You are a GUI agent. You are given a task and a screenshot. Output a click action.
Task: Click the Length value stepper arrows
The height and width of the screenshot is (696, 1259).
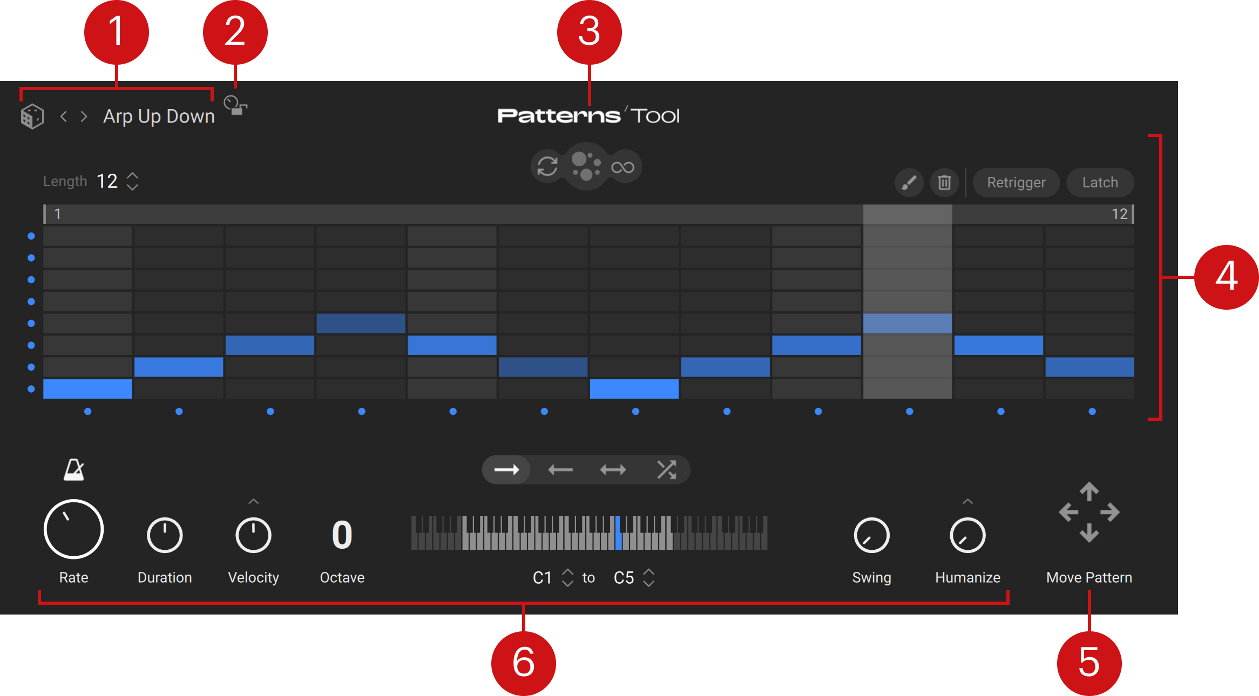132,181
